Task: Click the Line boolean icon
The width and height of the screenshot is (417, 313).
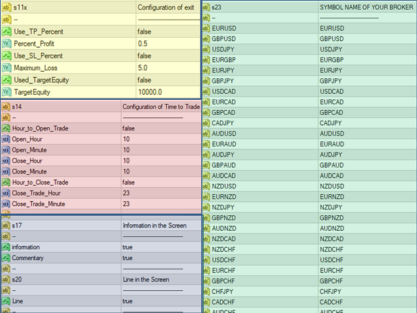Action: click(6, 301)
